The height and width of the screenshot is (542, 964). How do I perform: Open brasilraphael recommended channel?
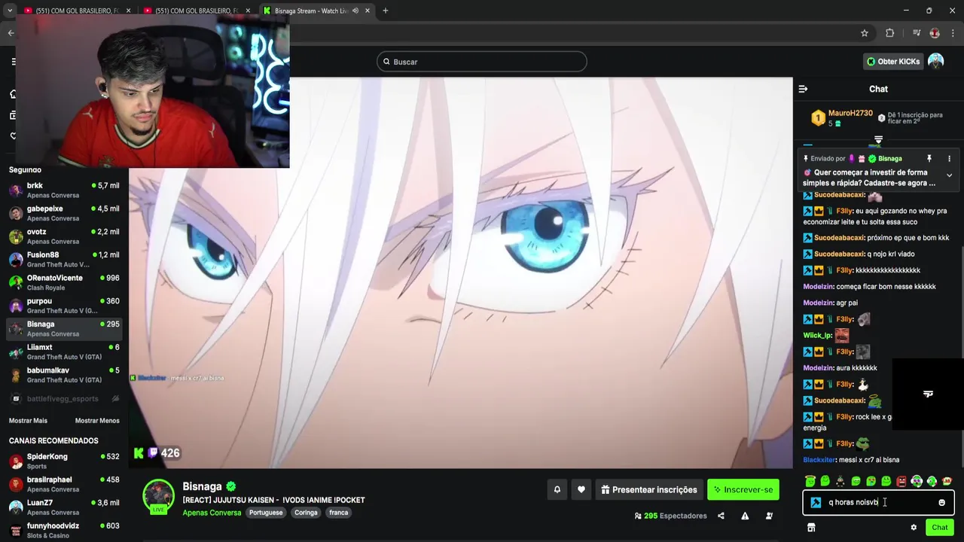[x=64, y=484]
